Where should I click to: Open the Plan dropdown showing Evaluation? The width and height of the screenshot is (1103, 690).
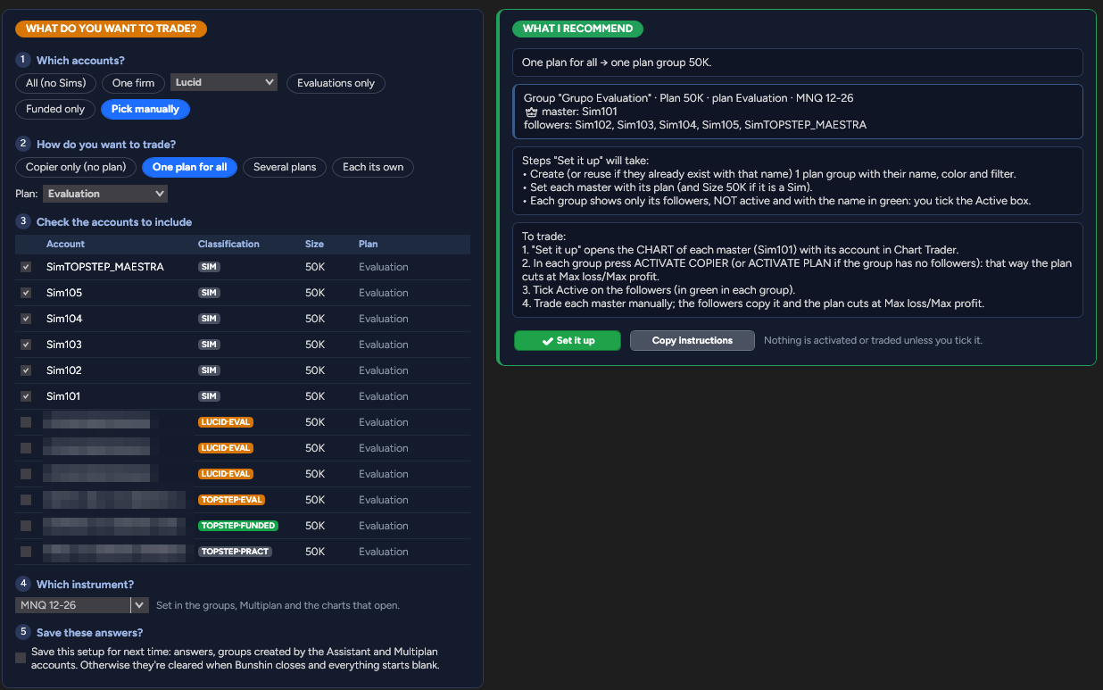coord(105,194)
